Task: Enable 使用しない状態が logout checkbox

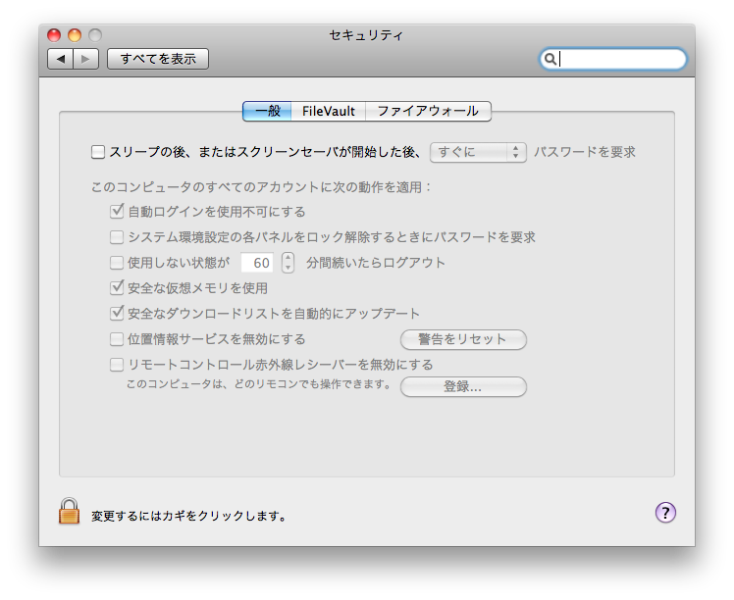Action: click(x=117, y=263)
